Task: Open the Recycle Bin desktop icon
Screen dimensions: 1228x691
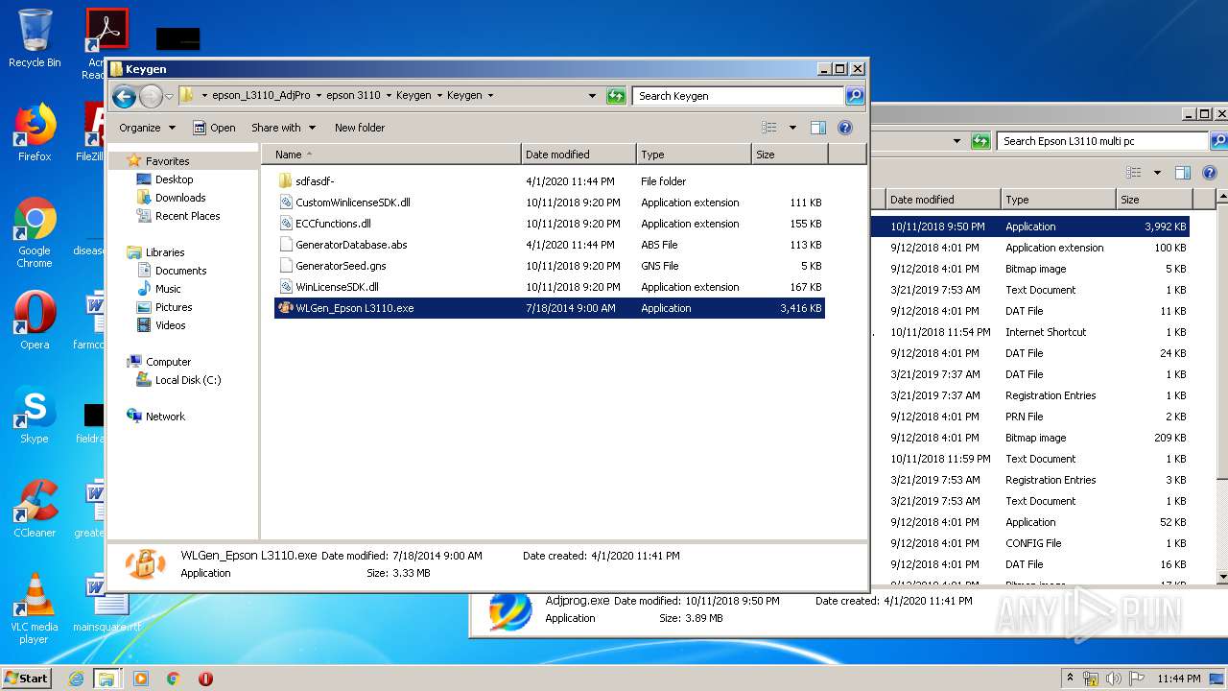Action: [x=35, y=39]
